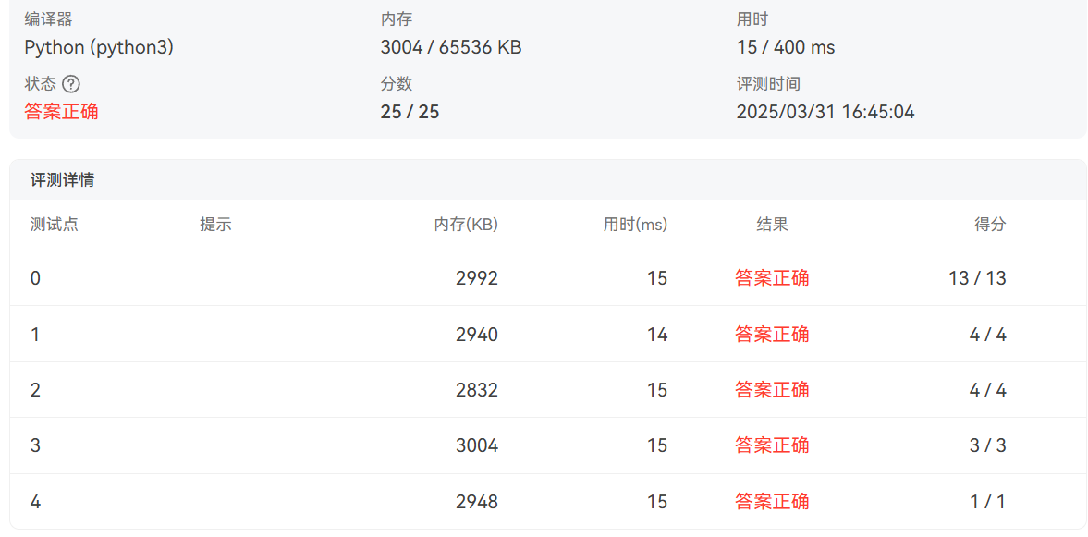Select the result link on test point 4
Viewport: 1088px width, 537px height.
point(773,500)
